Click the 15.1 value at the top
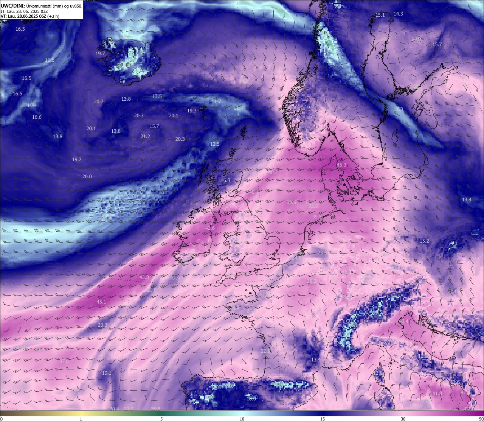 tap(380, 15)
